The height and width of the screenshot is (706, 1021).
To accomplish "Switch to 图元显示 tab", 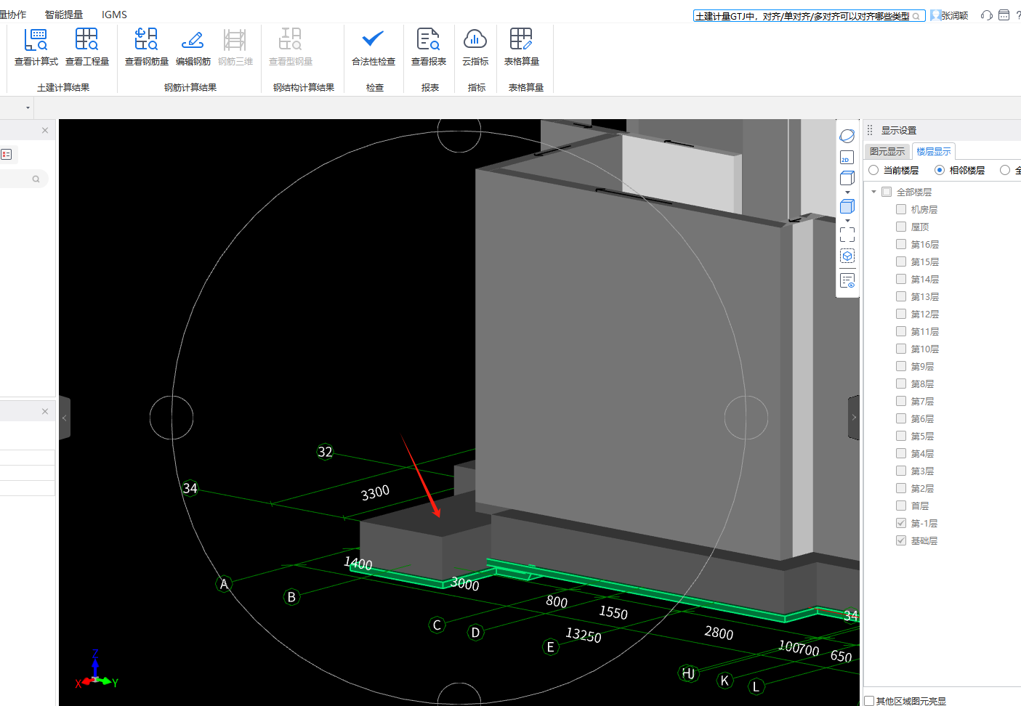I will pyautogui.click(x=887, y=151).
